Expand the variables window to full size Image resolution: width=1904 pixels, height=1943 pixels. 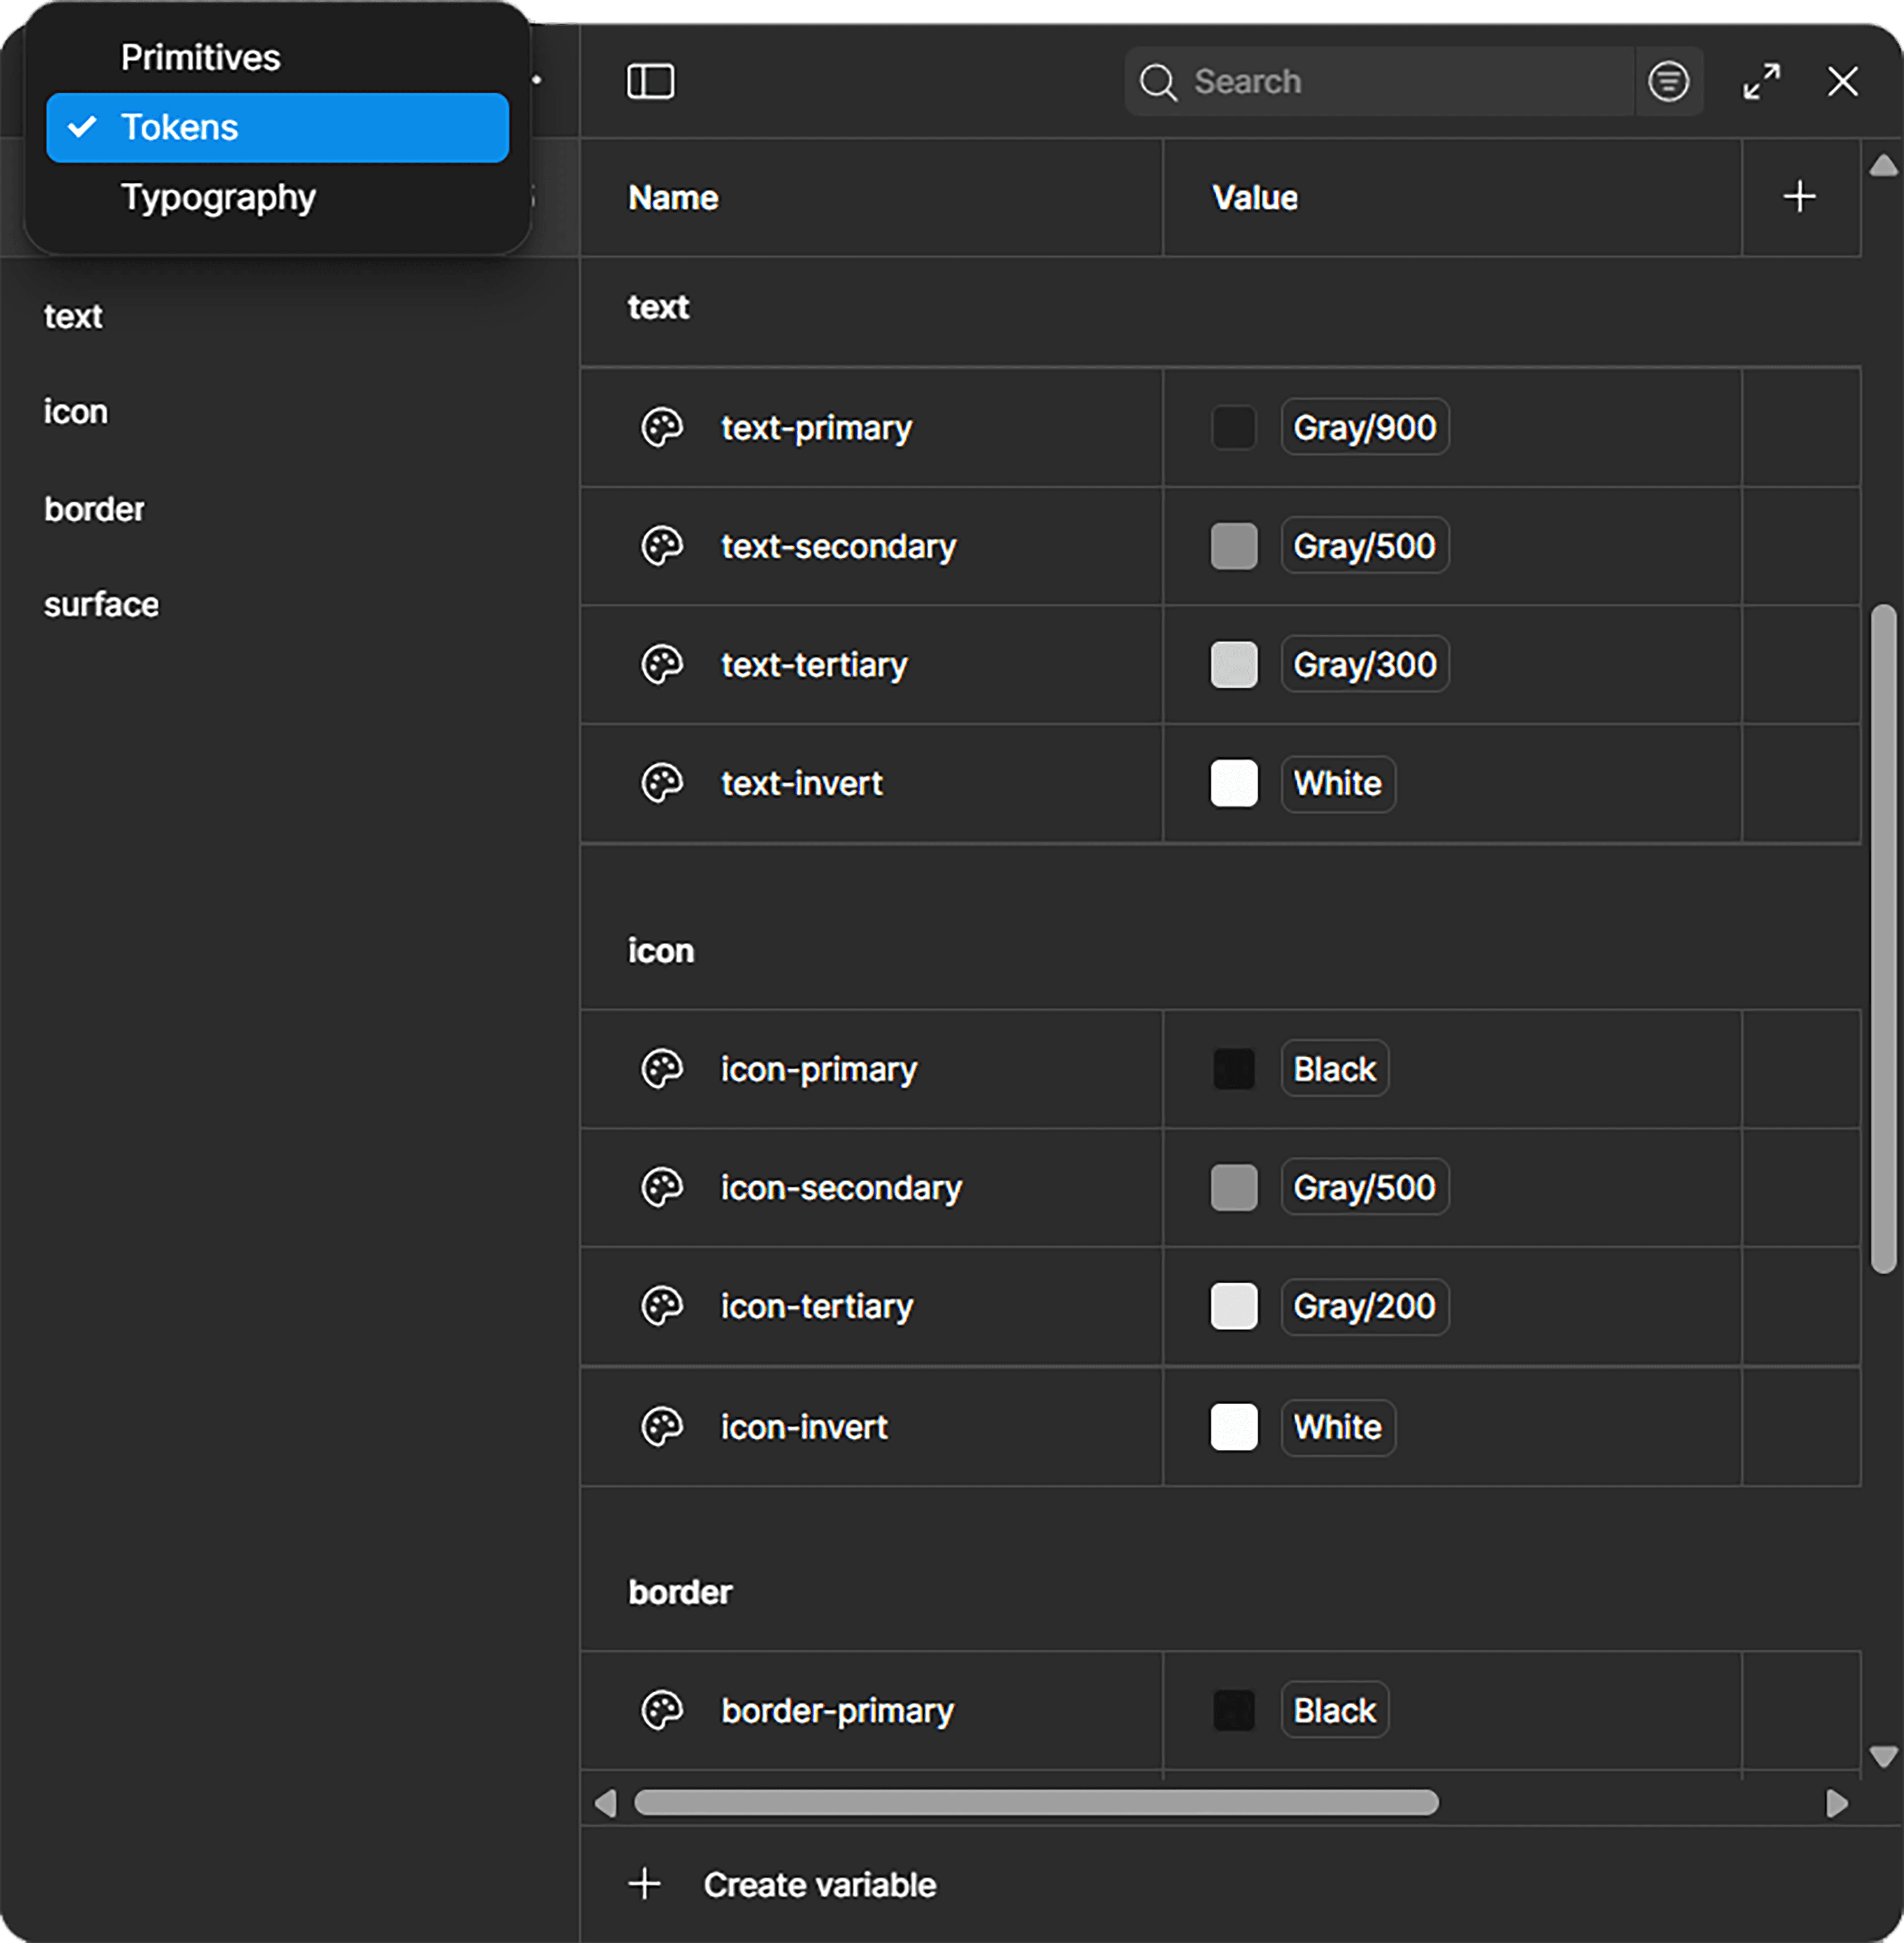tap(1761, 81)
